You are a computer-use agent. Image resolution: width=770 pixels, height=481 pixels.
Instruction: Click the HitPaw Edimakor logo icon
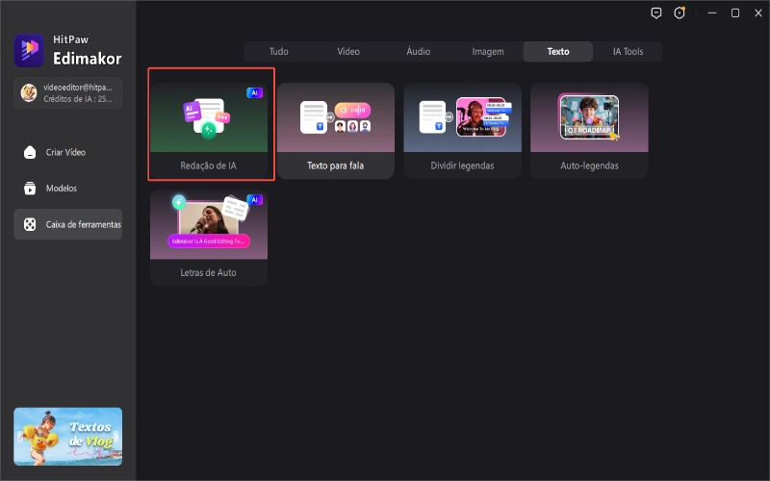pos(30,50)
